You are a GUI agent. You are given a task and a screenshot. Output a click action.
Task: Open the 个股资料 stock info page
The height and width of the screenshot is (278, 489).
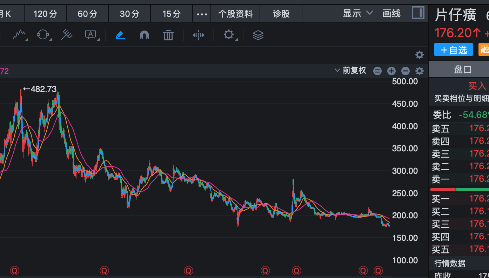tap(235, 14)
